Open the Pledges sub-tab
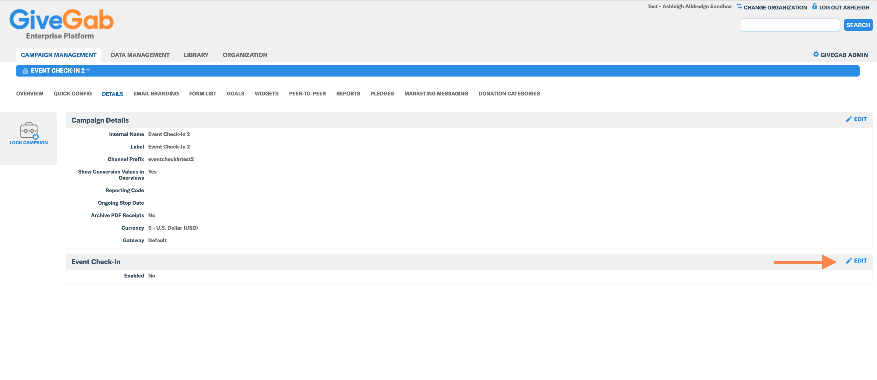 [x=382, y=94]
